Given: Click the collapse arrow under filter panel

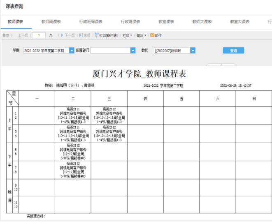Looking at the screenshot, I should [221, 65].
